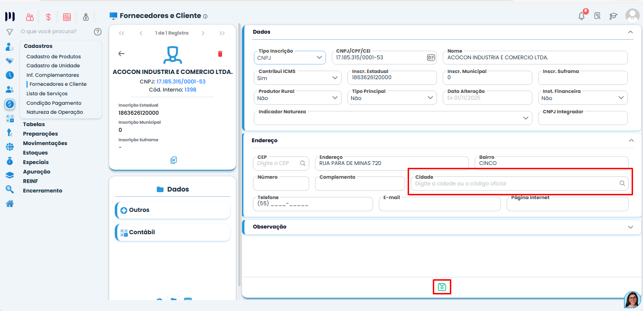Viewport: 643px width, 311px height.
Task: Click the Contábil button
Action: point(172,232)
